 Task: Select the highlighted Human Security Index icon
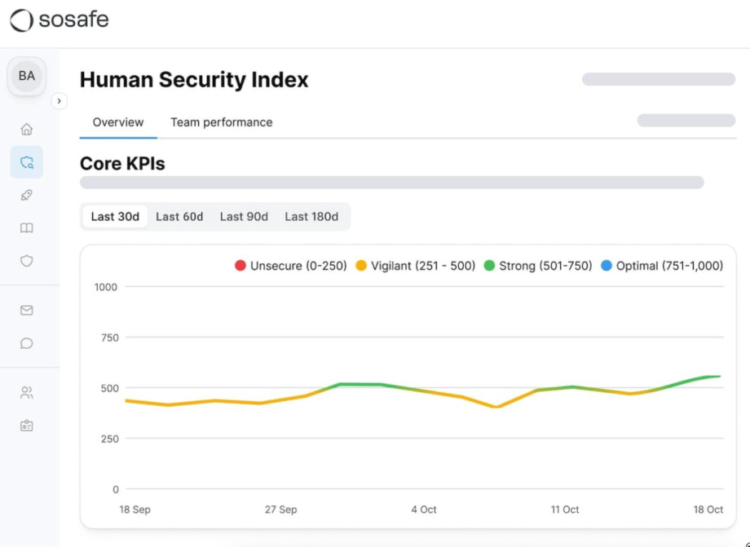pos(26,162)
